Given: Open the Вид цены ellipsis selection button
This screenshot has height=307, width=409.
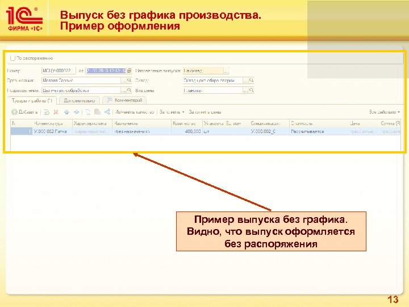Looking at the screenshot, I should pyautogui.click(x=246, y=90).
